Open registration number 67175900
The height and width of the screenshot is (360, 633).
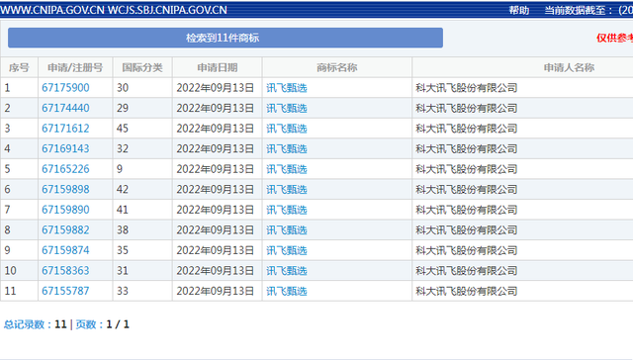click(x=65, y=88)
